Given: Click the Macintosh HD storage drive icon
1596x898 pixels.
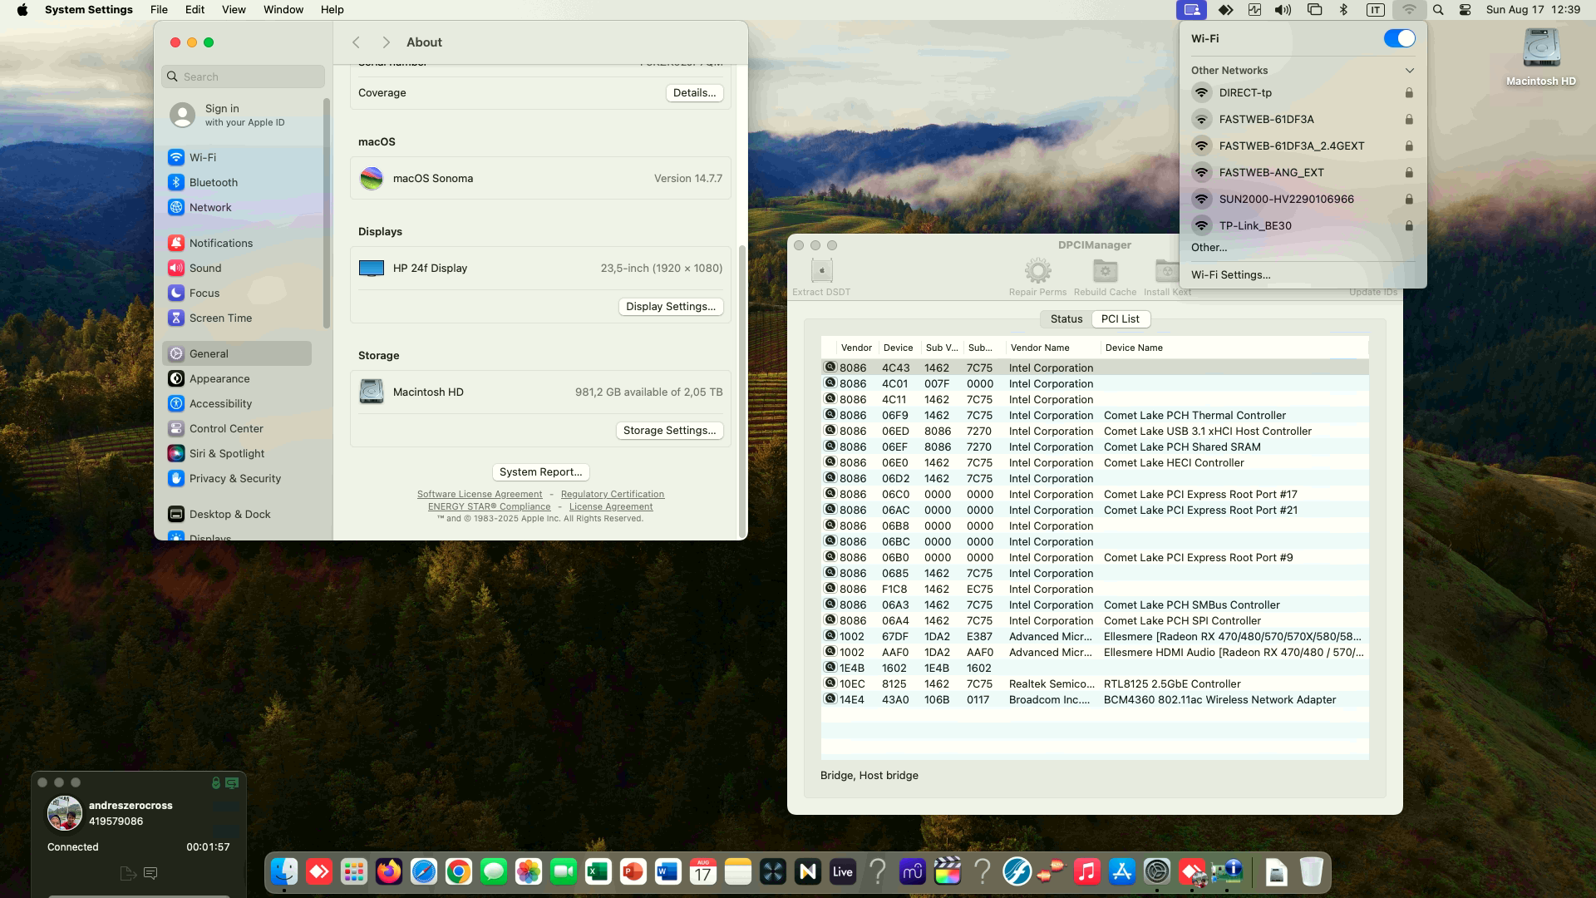Looking at the screenshot, I should [x=372, y=392].
